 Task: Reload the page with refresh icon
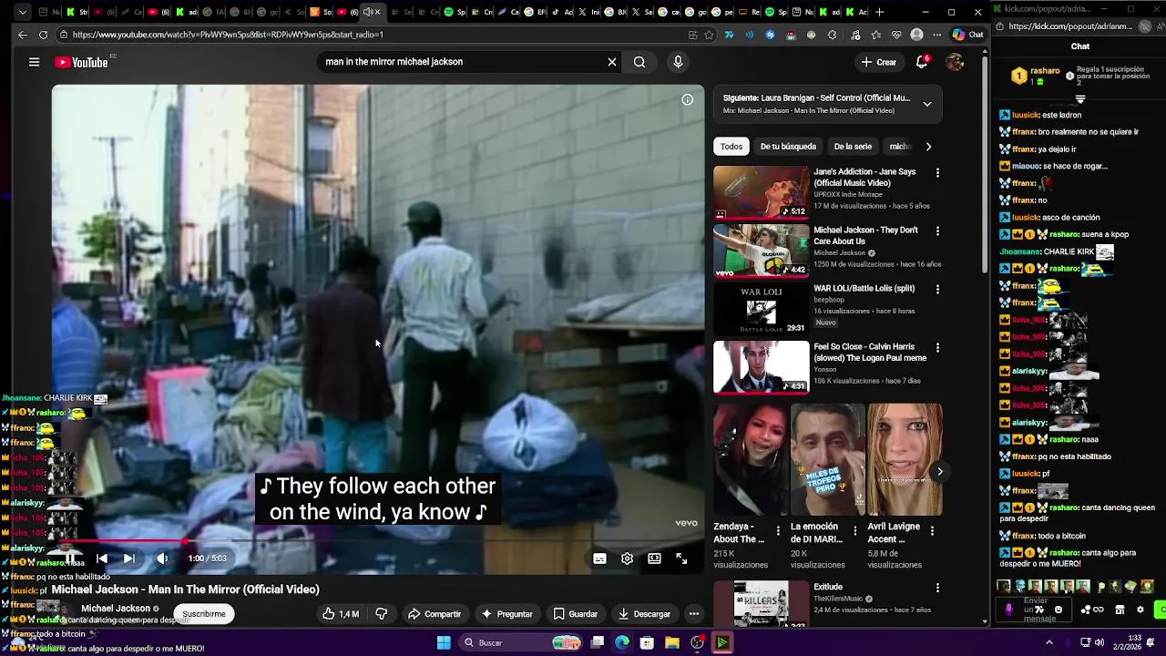(43, 35)
